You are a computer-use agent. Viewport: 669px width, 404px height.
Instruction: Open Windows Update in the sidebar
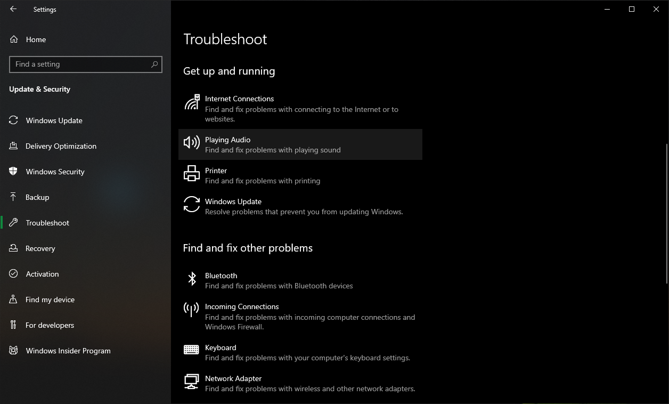coord(54,120)
